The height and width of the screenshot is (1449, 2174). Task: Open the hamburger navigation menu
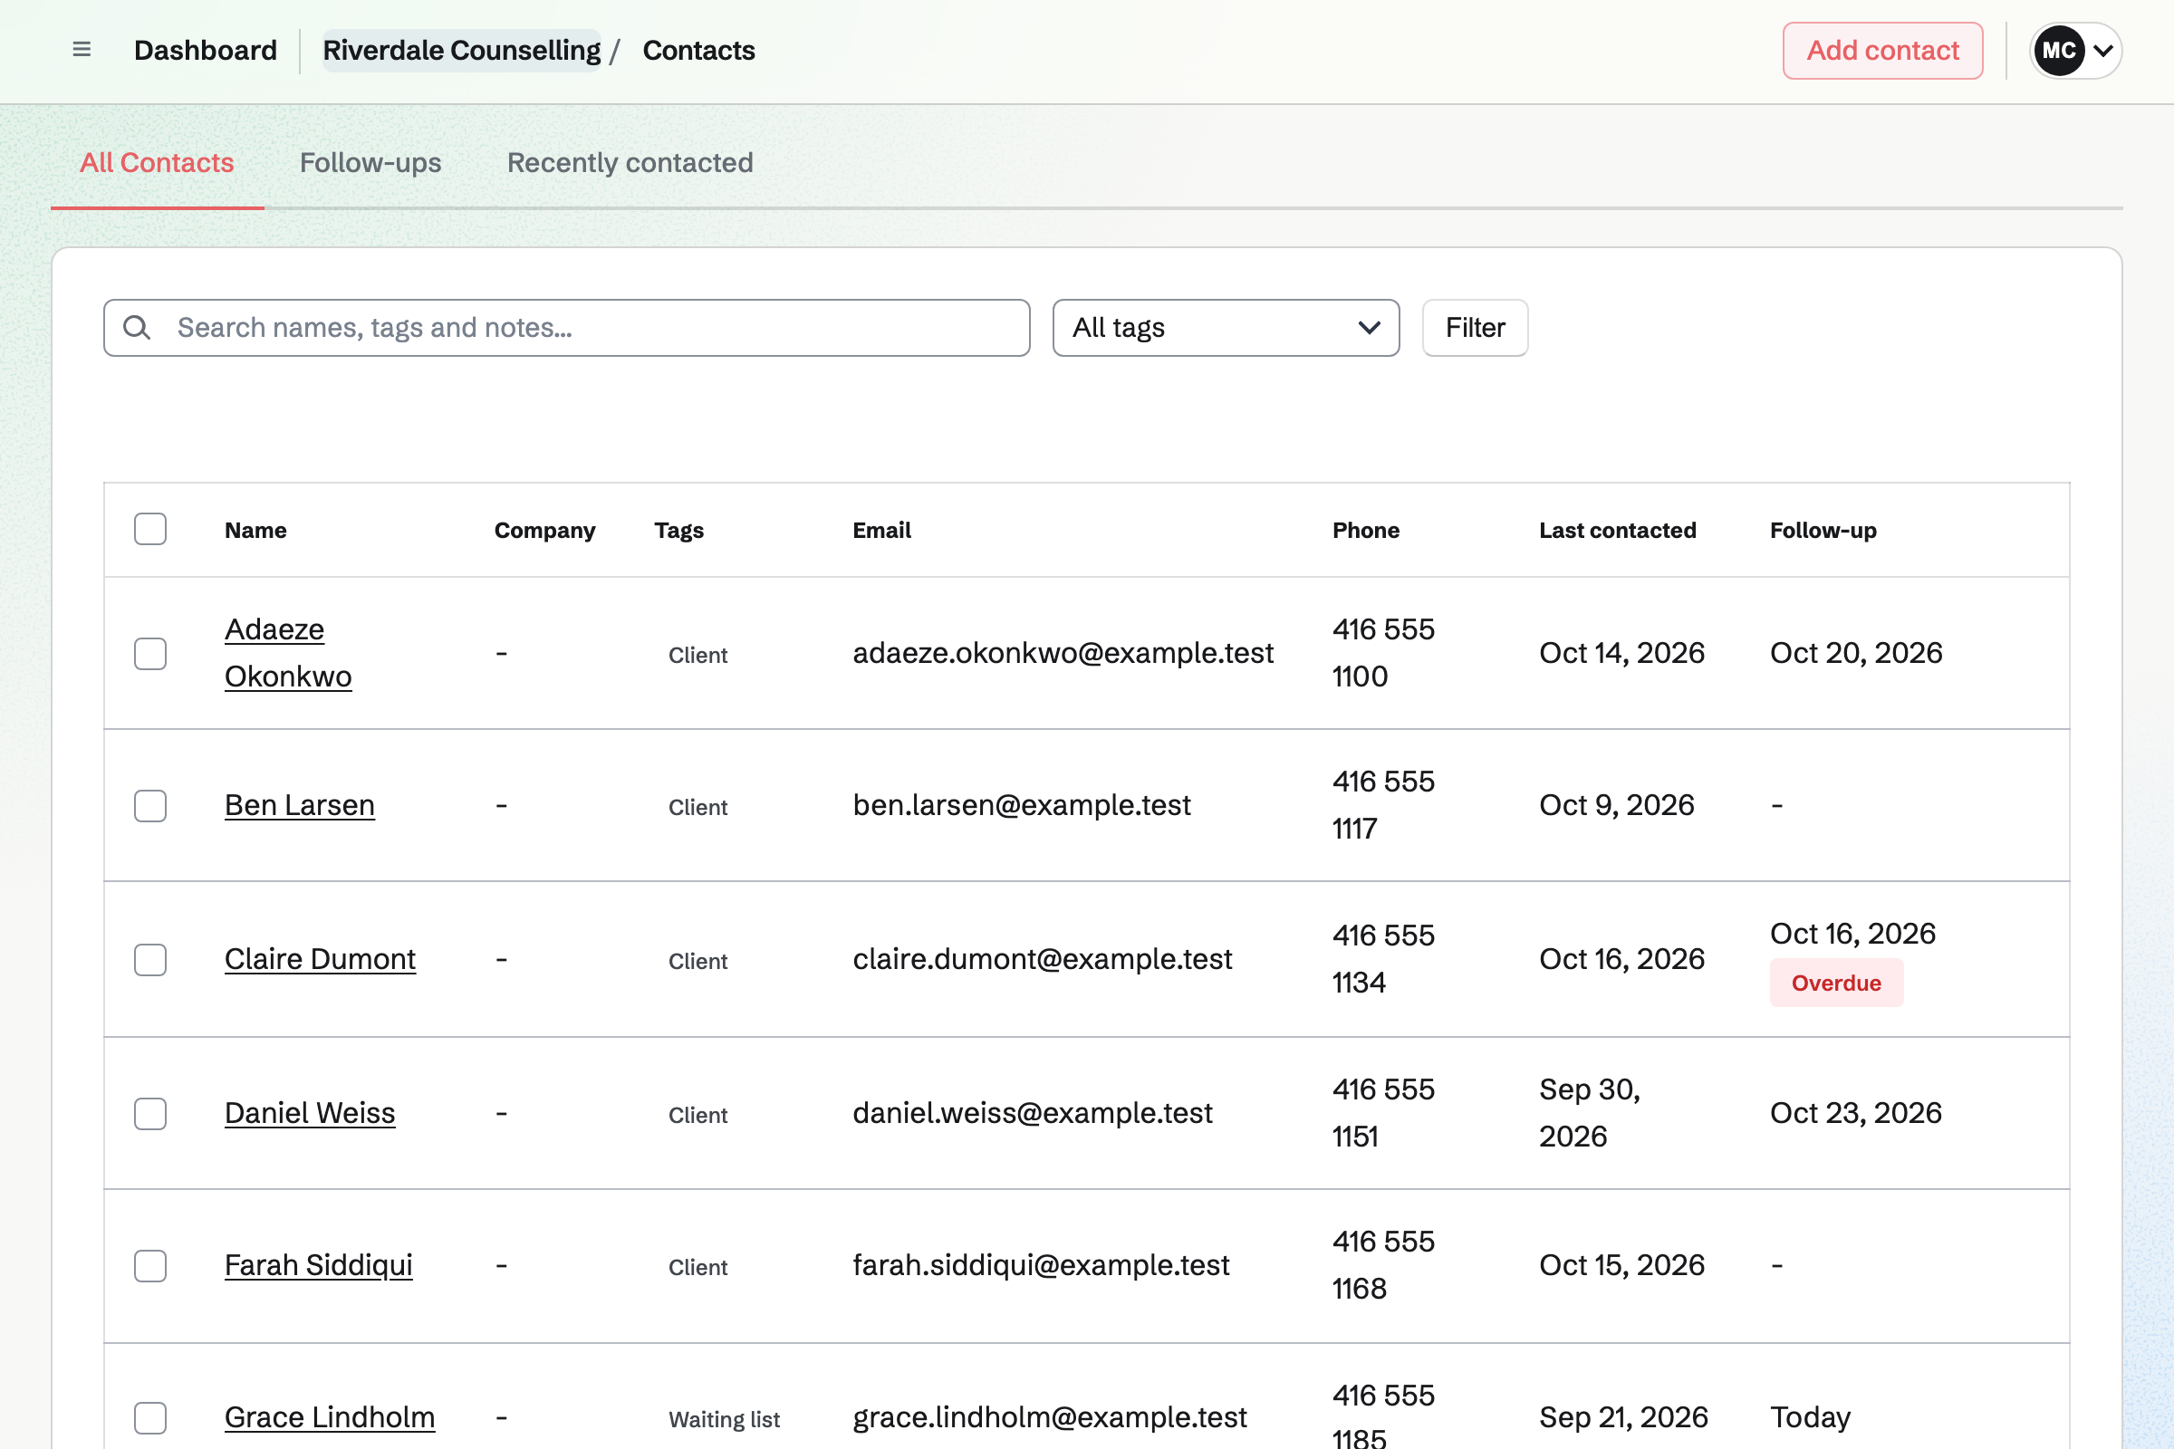(x=82, y=50)
